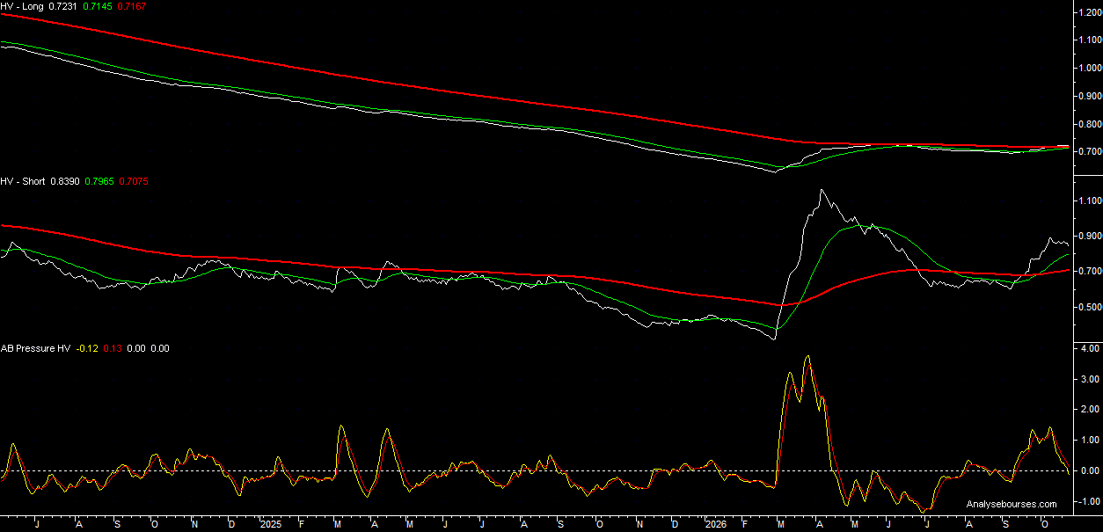Click the 'AB Pressure HV' panel title
The height and width of the screenshot is (532, 1103).
[35, 348]
